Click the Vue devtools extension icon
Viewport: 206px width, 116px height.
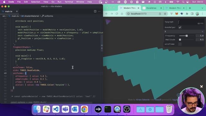(172, 14)
